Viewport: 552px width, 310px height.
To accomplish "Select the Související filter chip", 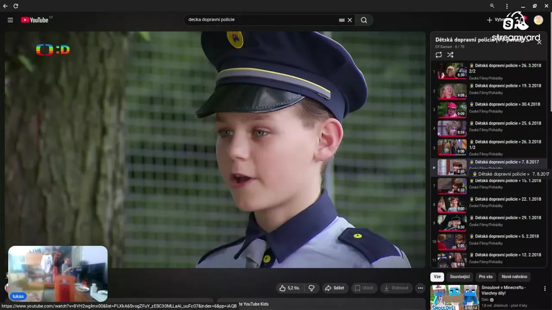I will pos(460,276).
